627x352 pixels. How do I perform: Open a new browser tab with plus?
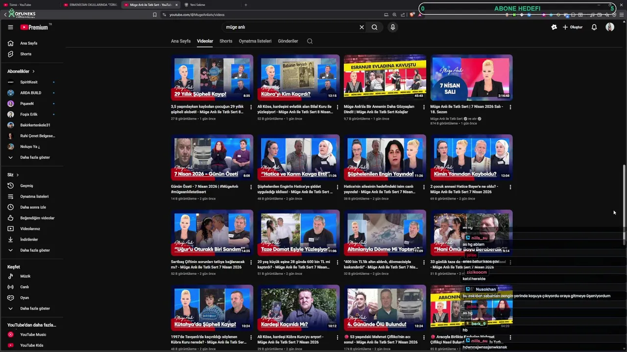pos(246,5)
